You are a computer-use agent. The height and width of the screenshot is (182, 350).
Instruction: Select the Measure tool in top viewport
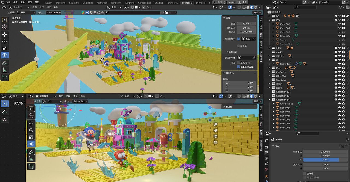[x=5, y=70]
